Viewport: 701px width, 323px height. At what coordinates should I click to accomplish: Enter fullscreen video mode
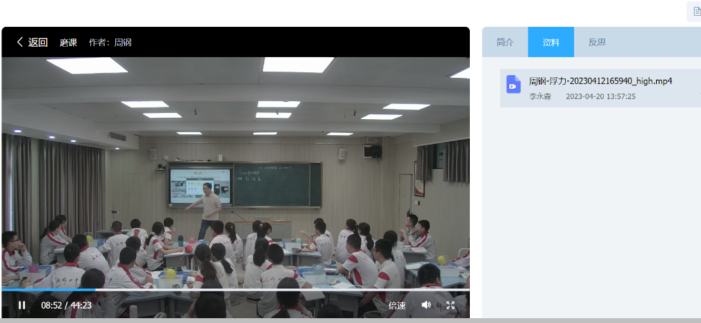click(451, 305)
